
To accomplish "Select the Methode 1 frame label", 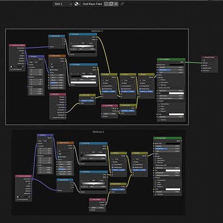I will click(x=97, y=31).
